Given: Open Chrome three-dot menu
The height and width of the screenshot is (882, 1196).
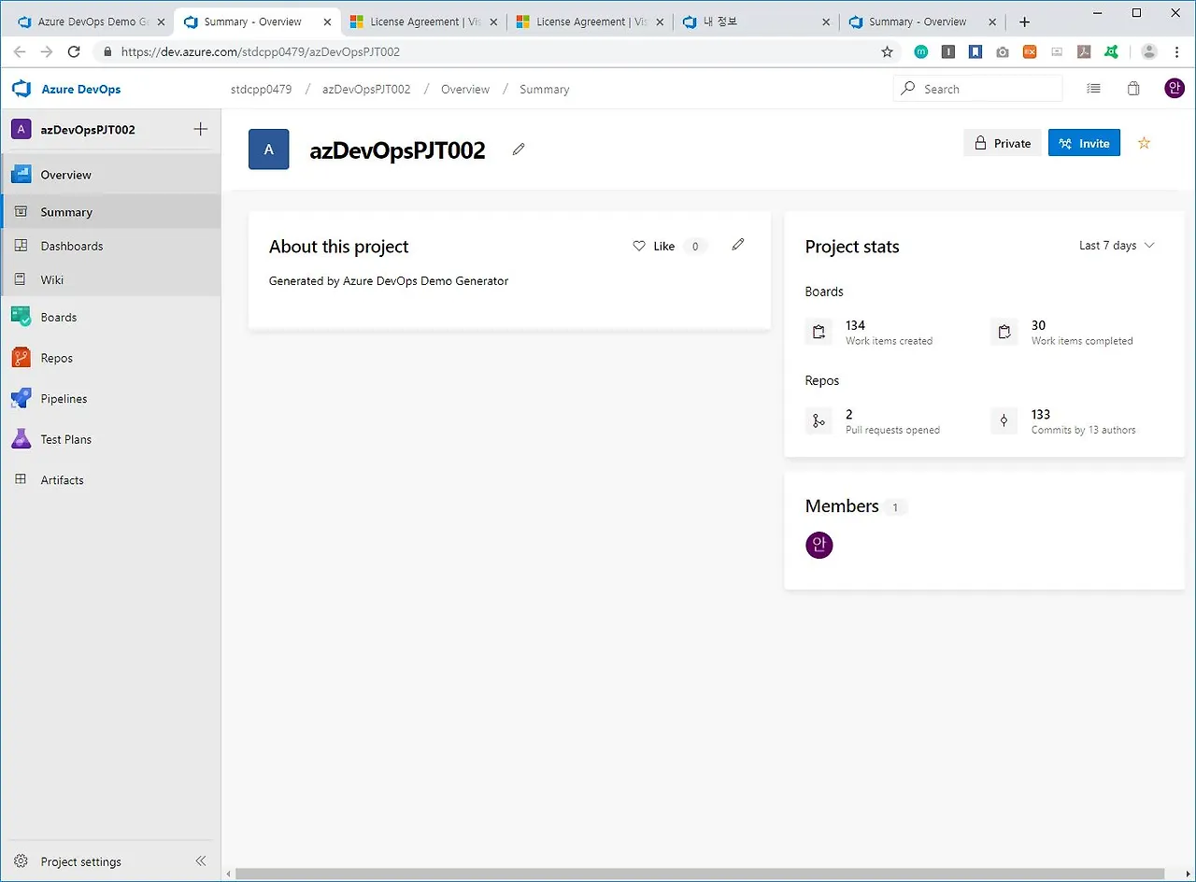Looking at the screenshot, I should [x=1176, y=52].
